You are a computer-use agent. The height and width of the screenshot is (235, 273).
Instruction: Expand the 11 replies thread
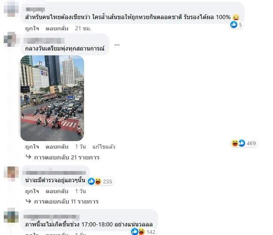(x=66, y=201)
